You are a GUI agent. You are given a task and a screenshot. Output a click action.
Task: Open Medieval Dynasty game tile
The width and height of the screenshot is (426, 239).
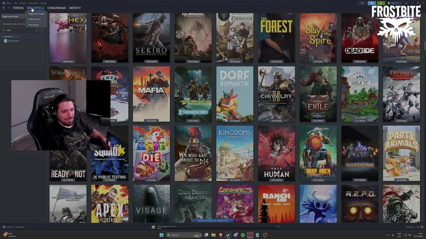click(235, 38)
